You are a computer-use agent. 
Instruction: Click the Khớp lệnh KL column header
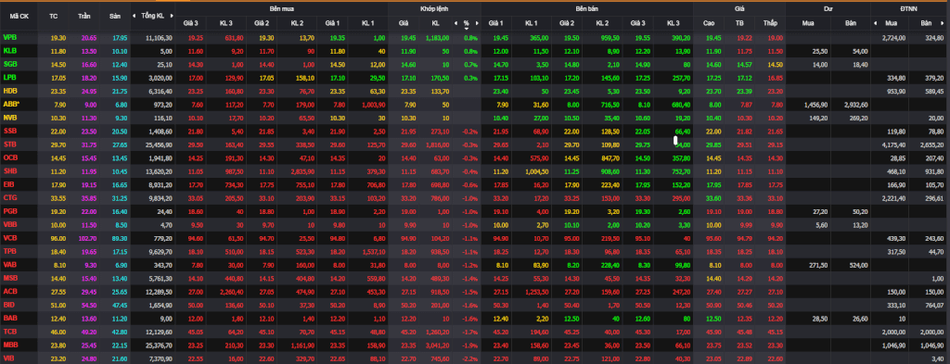pos(436,23)
